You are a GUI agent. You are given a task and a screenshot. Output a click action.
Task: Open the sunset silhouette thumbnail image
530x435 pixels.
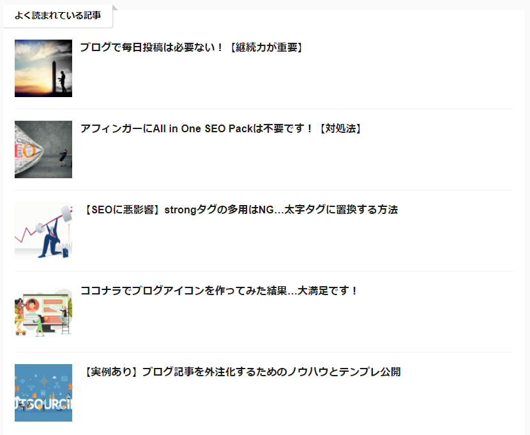(43, 68)
